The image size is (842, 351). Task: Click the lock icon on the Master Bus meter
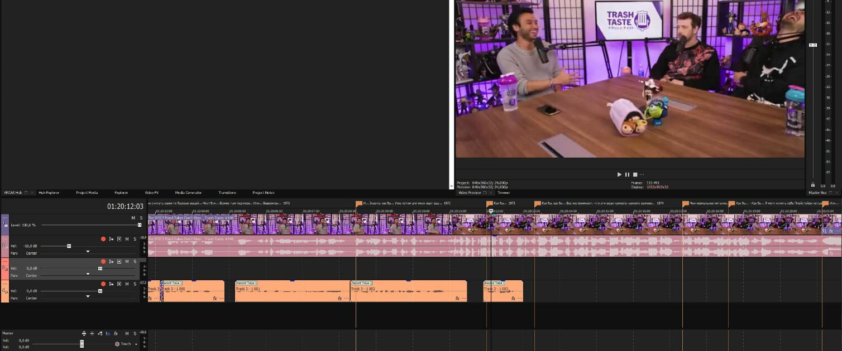point(812,185)
